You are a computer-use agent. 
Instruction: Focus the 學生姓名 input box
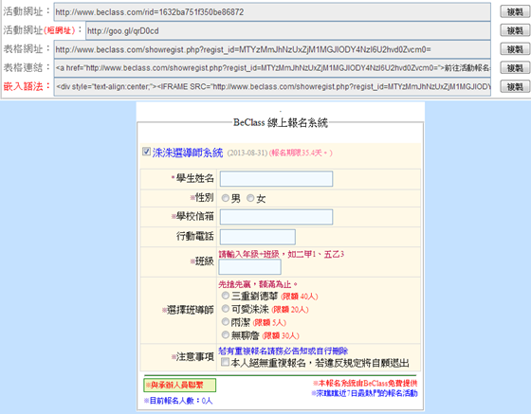tap(276, 179)
